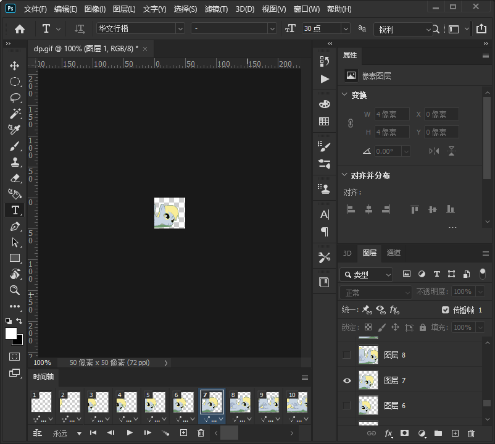Select the Hand tool
The width and height of the screenshot is (495, 444).
point(15,274)
